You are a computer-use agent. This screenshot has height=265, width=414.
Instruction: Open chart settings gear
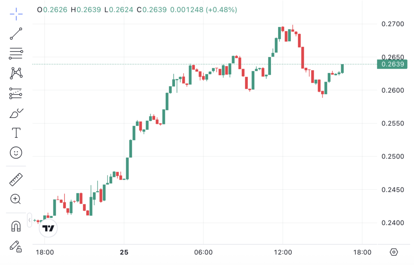click(x=394, y=252)
